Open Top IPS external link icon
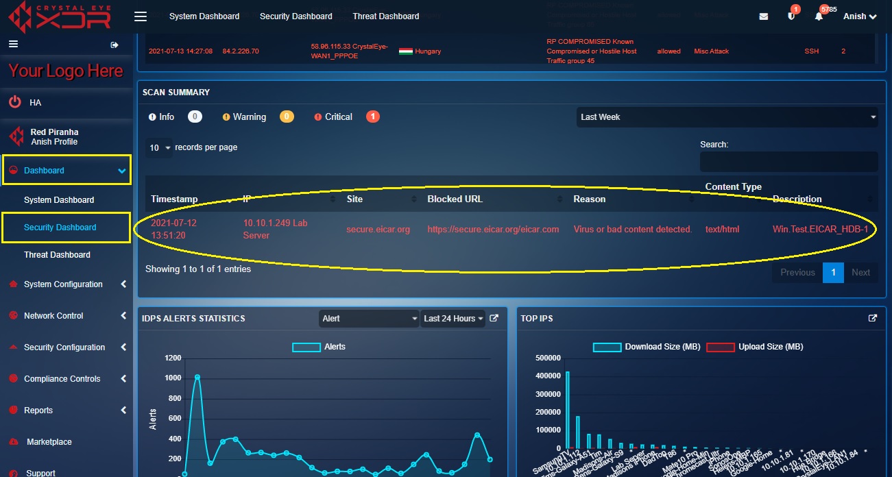 click(873, 318)
